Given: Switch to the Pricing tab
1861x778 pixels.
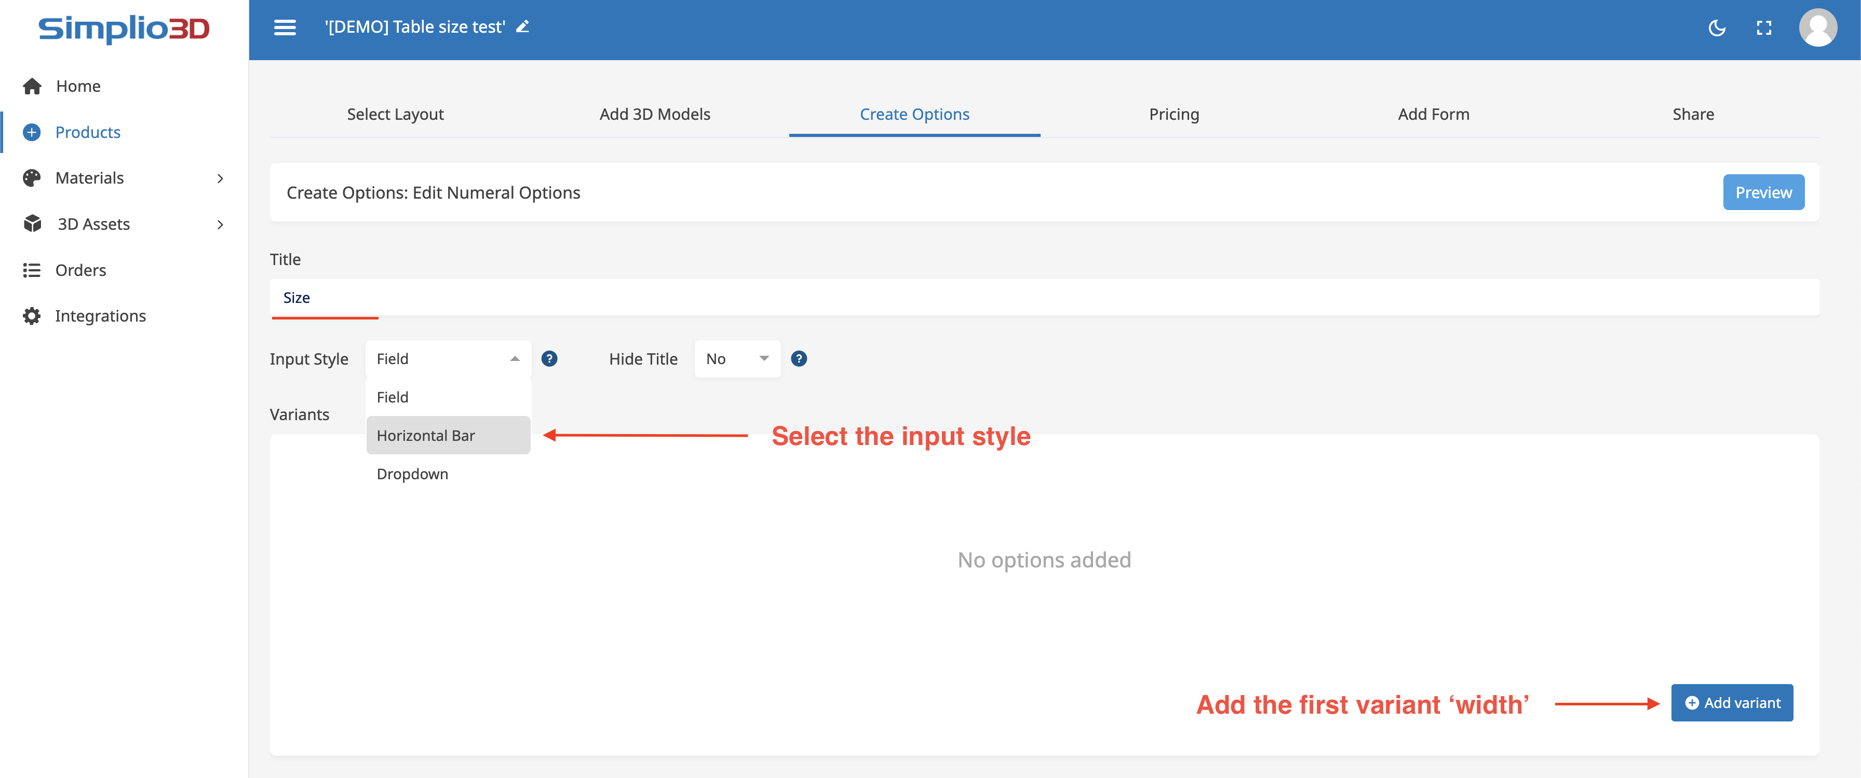Looking at the screenshot, I should [x=1173, y=114].
